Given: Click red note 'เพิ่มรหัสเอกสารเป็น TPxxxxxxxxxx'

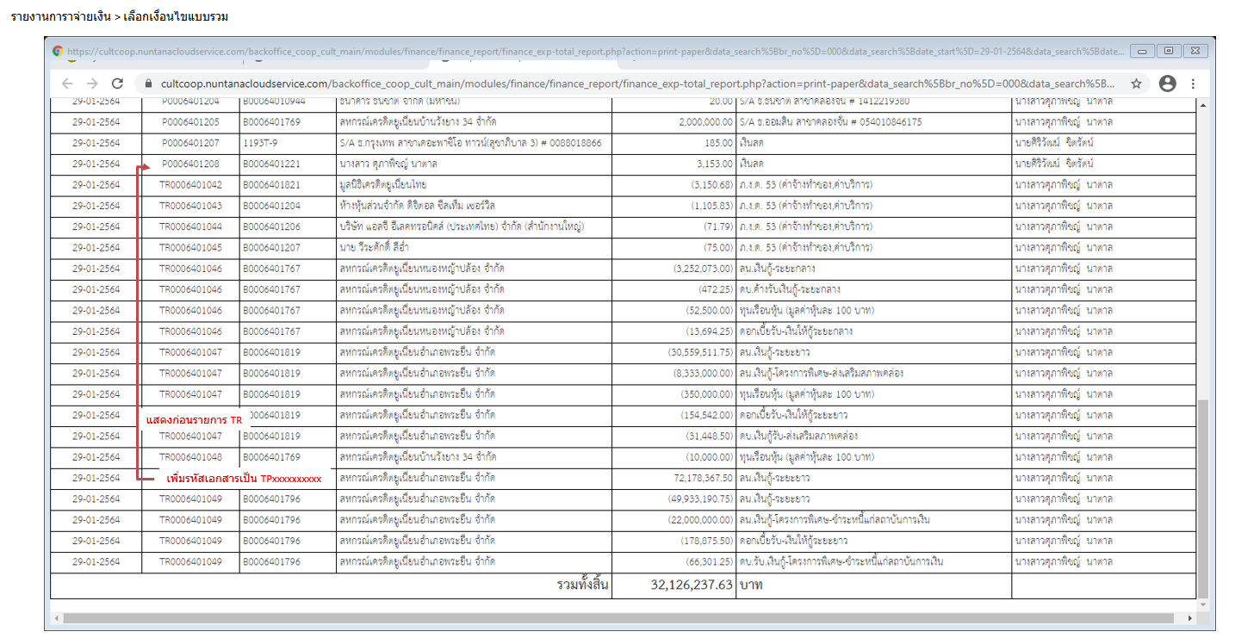Looking at the screenshot, I should [x=244, y=479].
